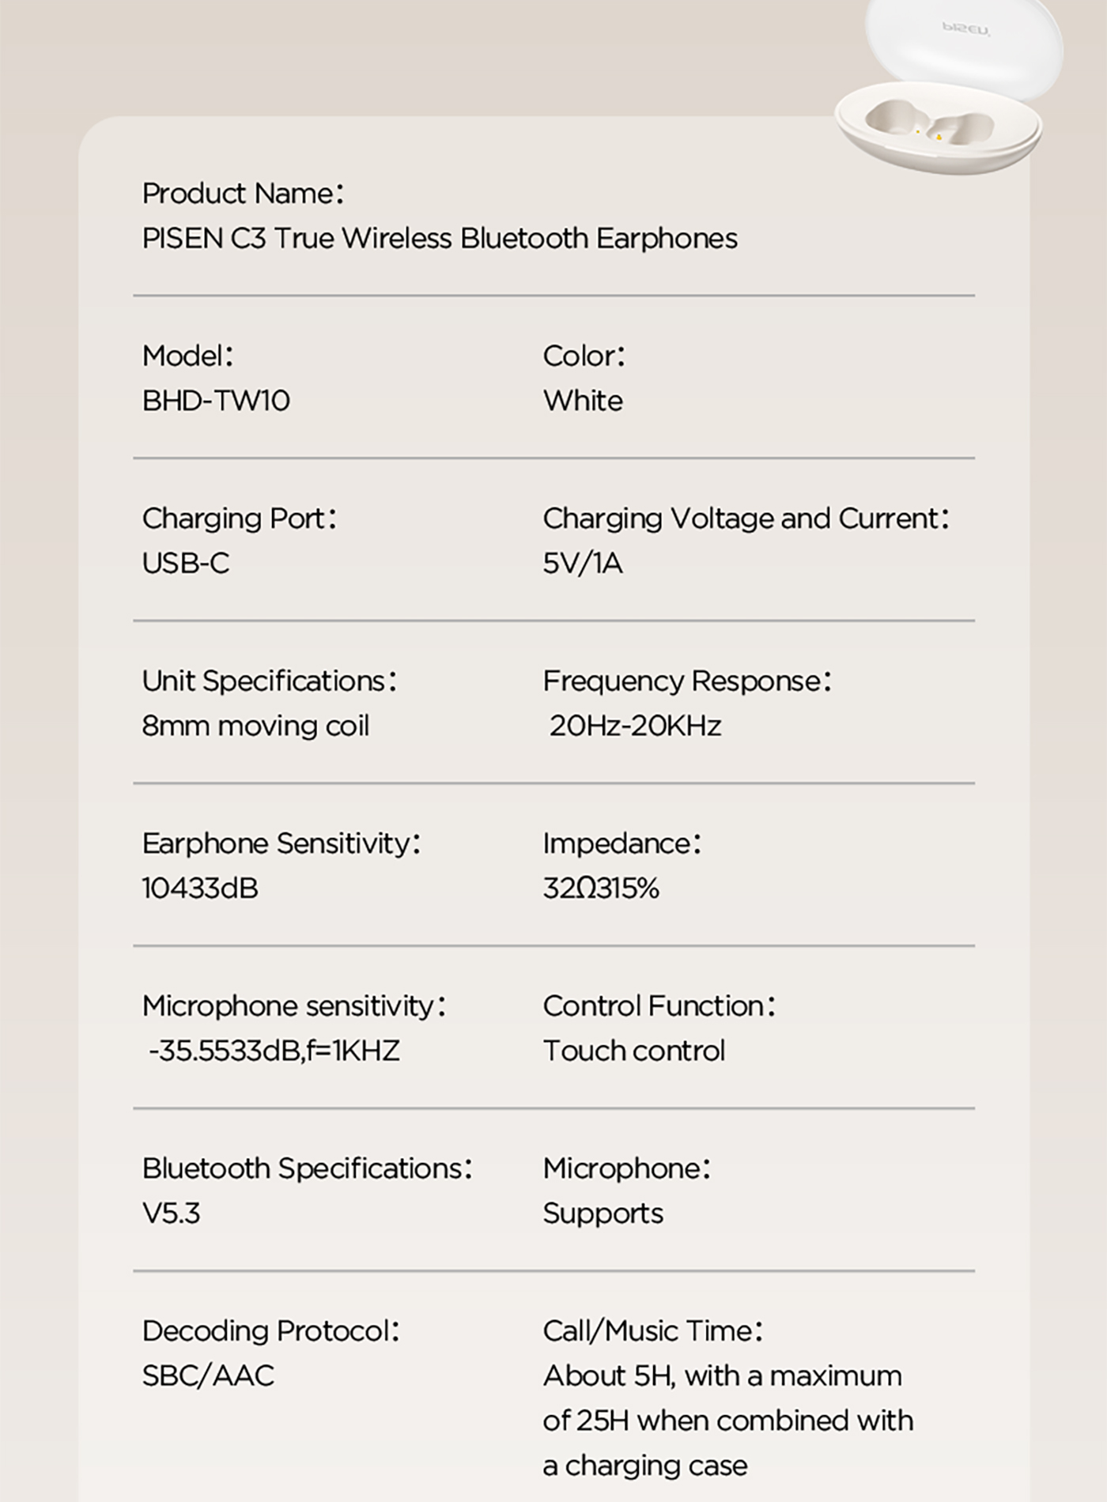
Task: Click the About 5H battery description
Action: pyautogui.click(x=728, y=1421)
